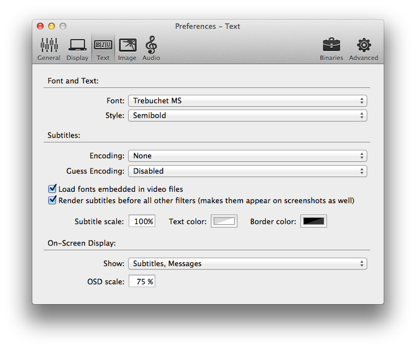Expand the Guess Encoding dropdown
Screen dimensions: 416x349
pyautogui.click(x=247, y=171)
